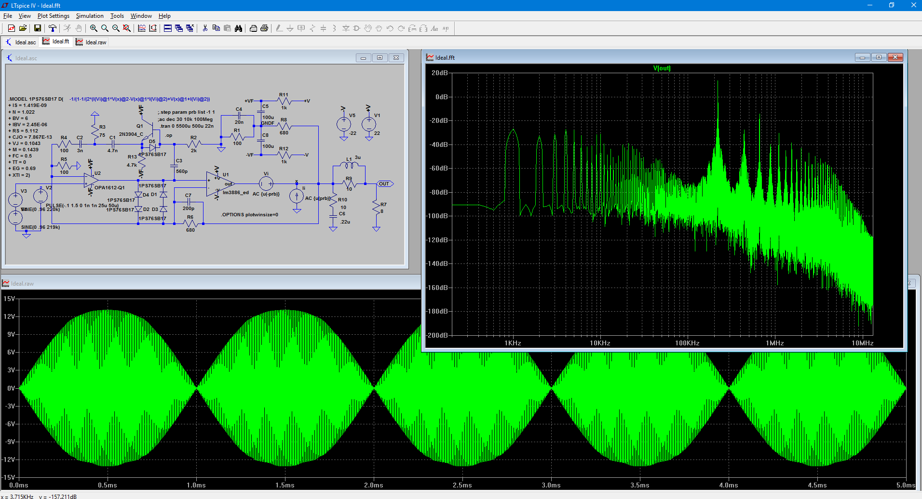Click the V(out) trace label in FFT plot

pos(662,68)
